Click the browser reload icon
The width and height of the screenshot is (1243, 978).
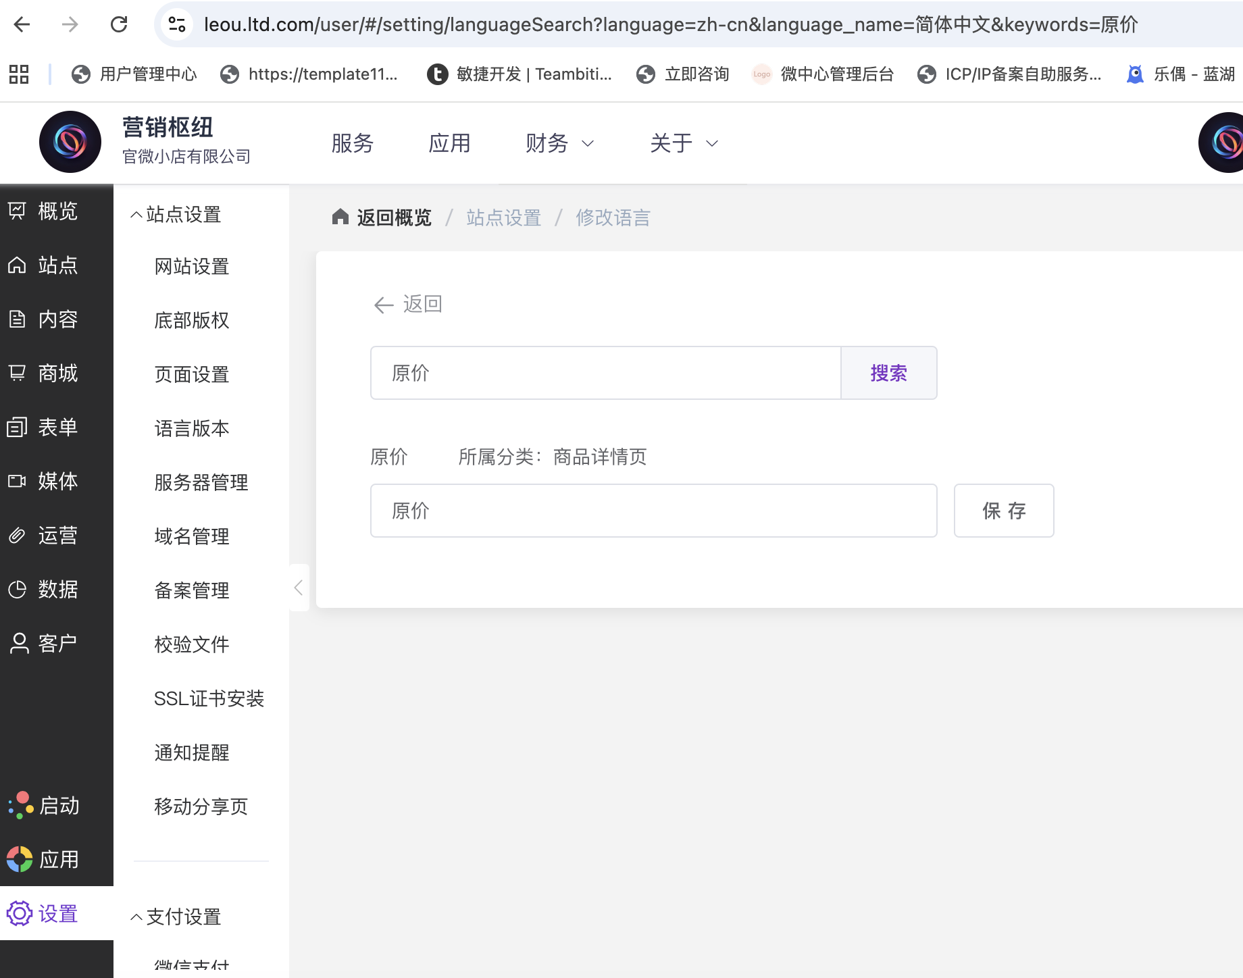119,25
